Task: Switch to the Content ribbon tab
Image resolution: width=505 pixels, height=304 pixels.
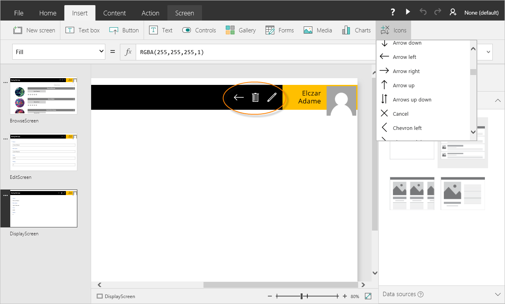Action: pyautogui.click(x=114, y=13)
